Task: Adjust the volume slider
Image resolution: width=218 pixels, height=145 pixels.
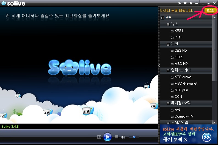Action: point(134,137)
